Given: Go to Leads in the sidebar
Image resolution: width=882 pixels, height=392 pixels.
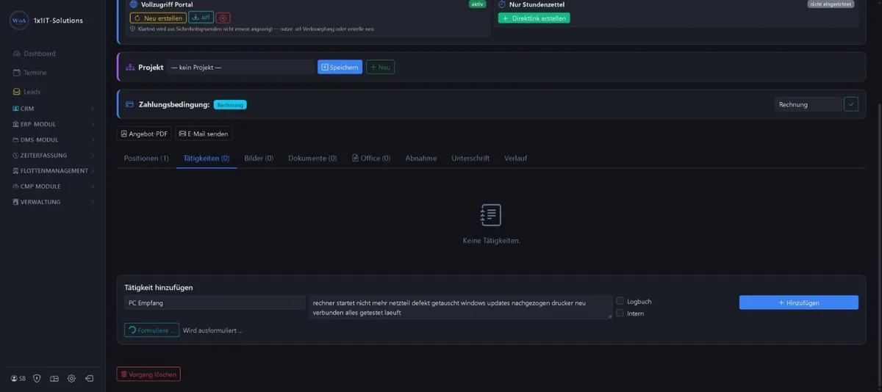Looking at the screenshot, I should [x=26, y=92].
